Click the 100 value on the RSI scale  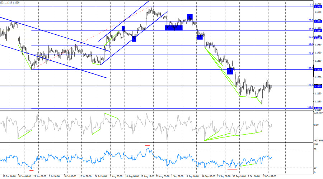click(316, 145)
